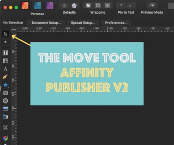Choose the Frame Text tool
The height and width of the screenshot is (145, 174).
coord(6,53)
